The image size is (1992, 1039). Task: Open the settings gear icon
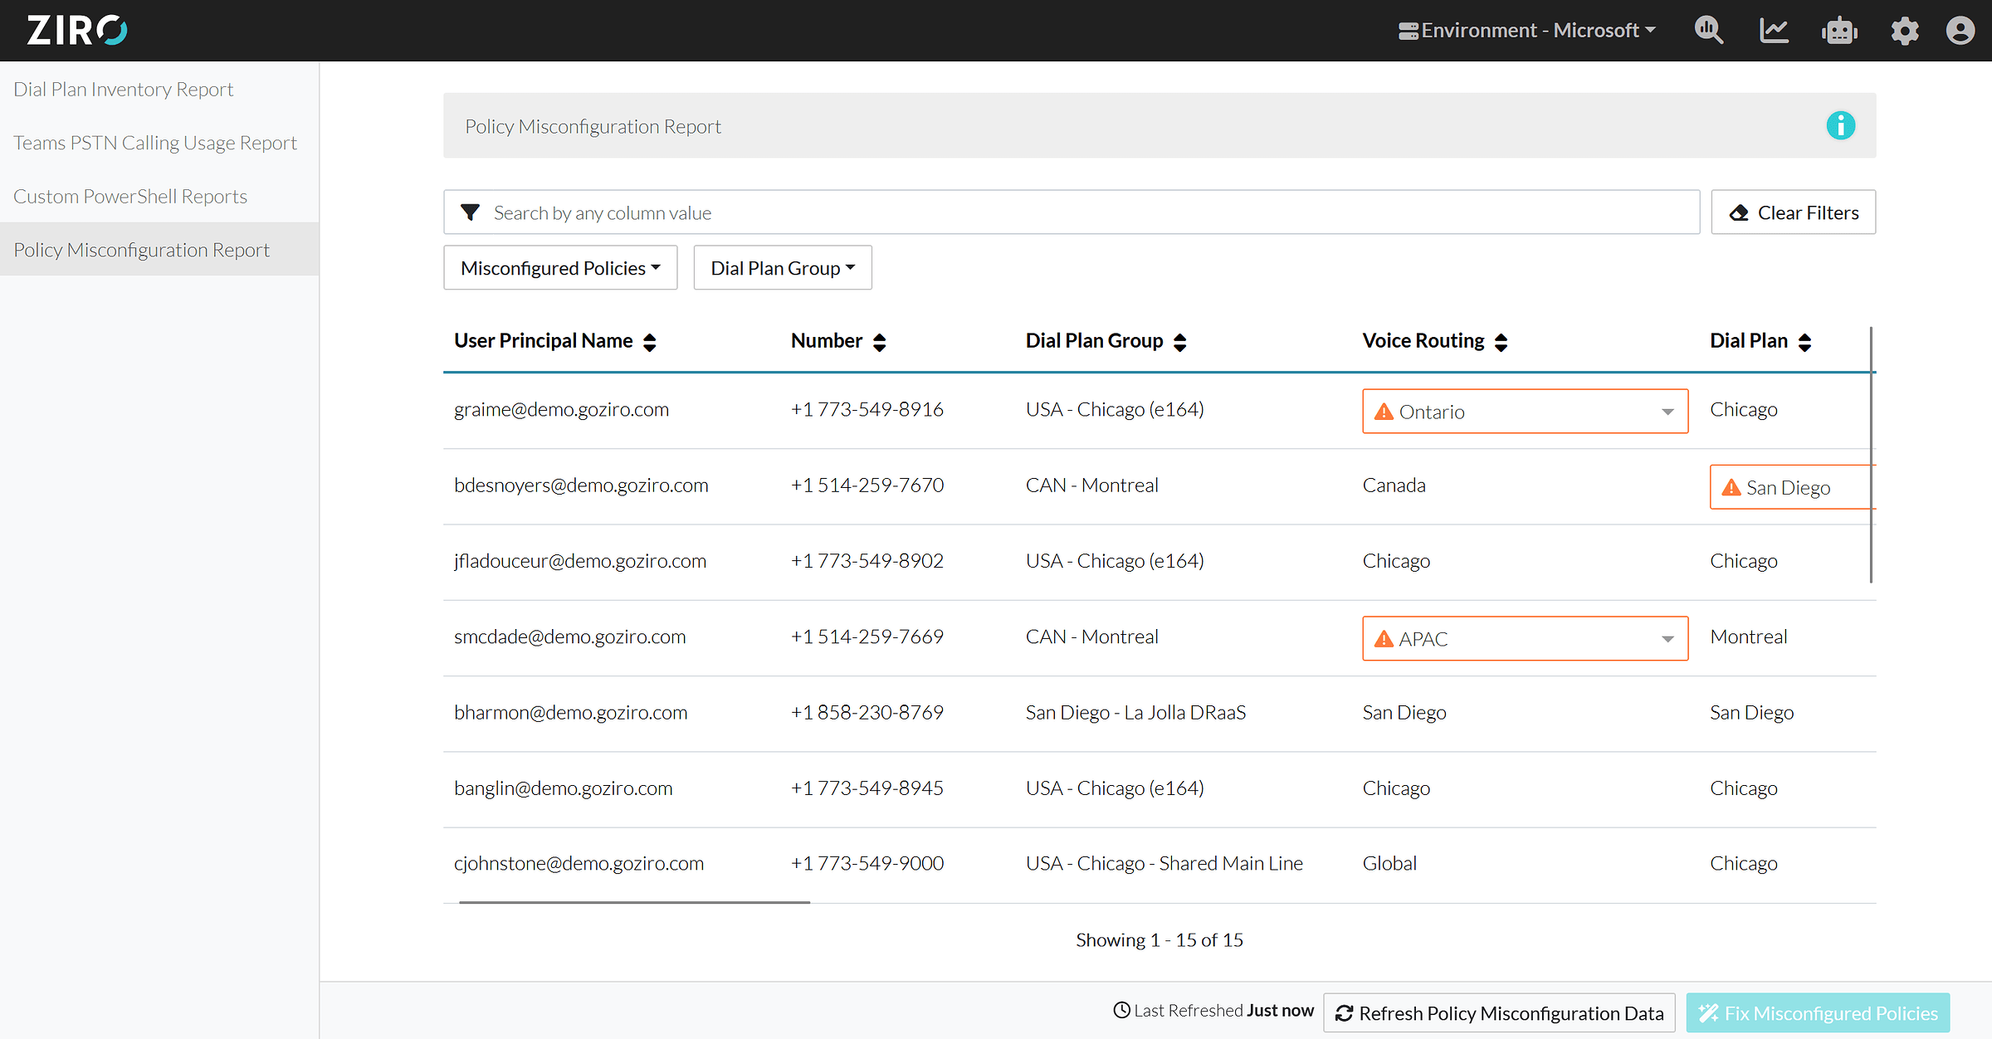tap(1904, 31)
